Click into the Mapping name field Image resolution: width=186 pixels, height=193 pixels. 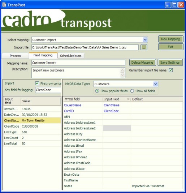pyautogui.click(x=78, y=63)
